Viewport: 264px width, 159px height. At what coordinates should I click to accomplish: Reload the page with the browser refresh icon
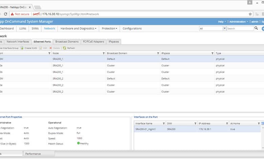point(5,14)
